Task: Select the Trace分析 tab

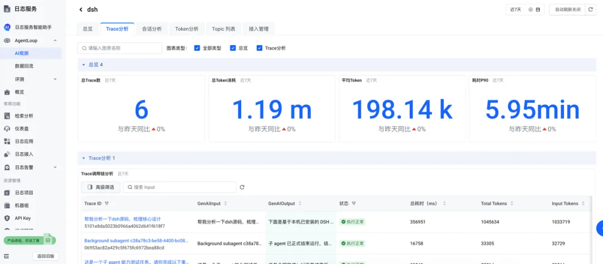Action: coord(117,29)
